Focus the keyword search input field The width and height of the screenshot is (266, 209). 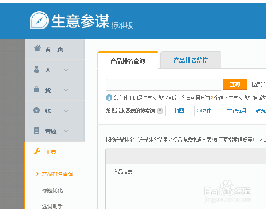(x=164, y=85)
